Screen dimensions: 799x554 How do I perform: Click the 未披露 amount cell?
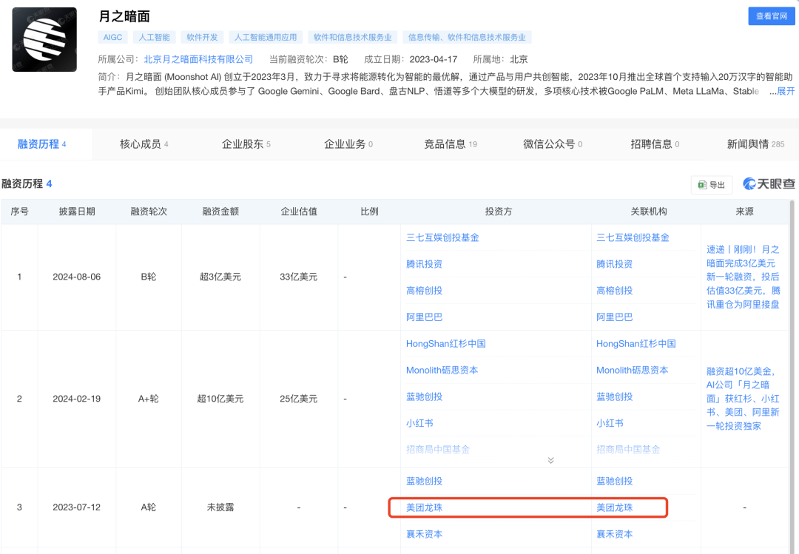(x=220, y=507)
